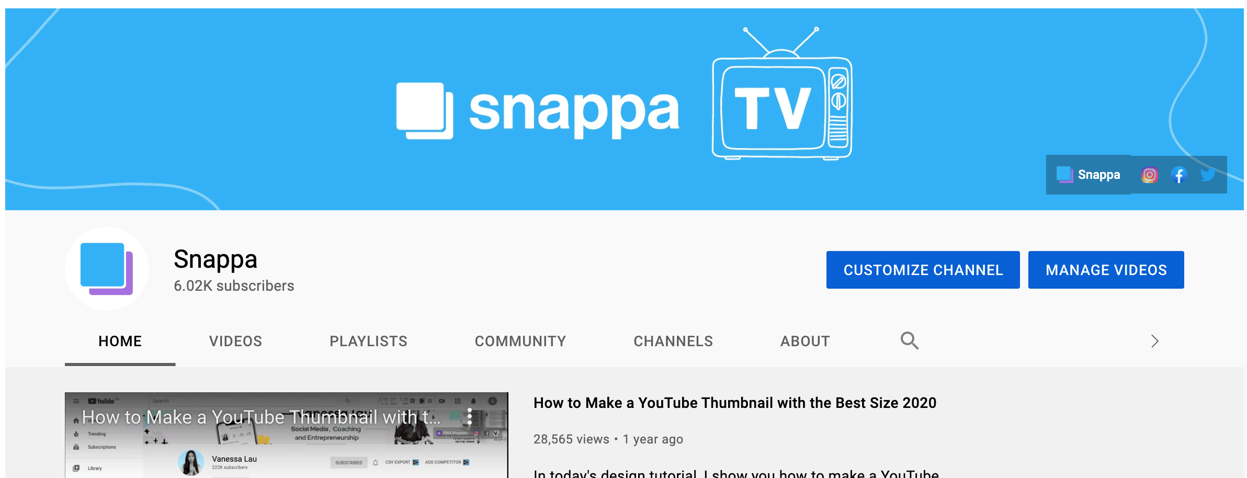
Task: Click the video title overlay in player
Action: (x=261, y=417)
